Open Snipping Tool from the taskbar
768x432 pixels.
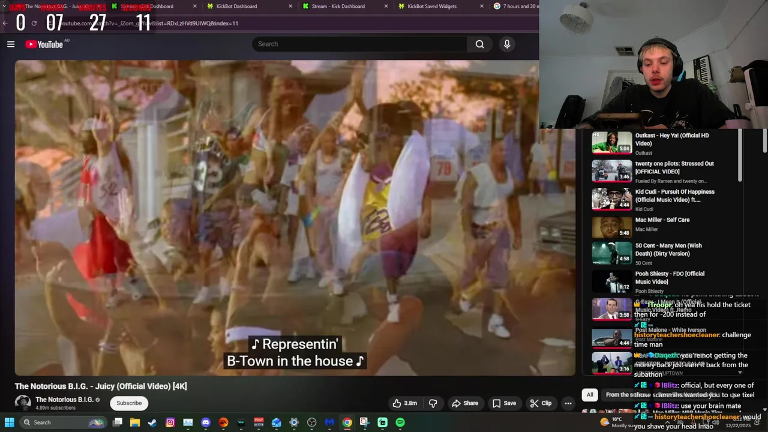point(365,422)
